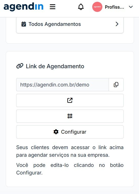Show the QR code for link
The height and width of the screenshot is (194, 139).
click(70, 116)
